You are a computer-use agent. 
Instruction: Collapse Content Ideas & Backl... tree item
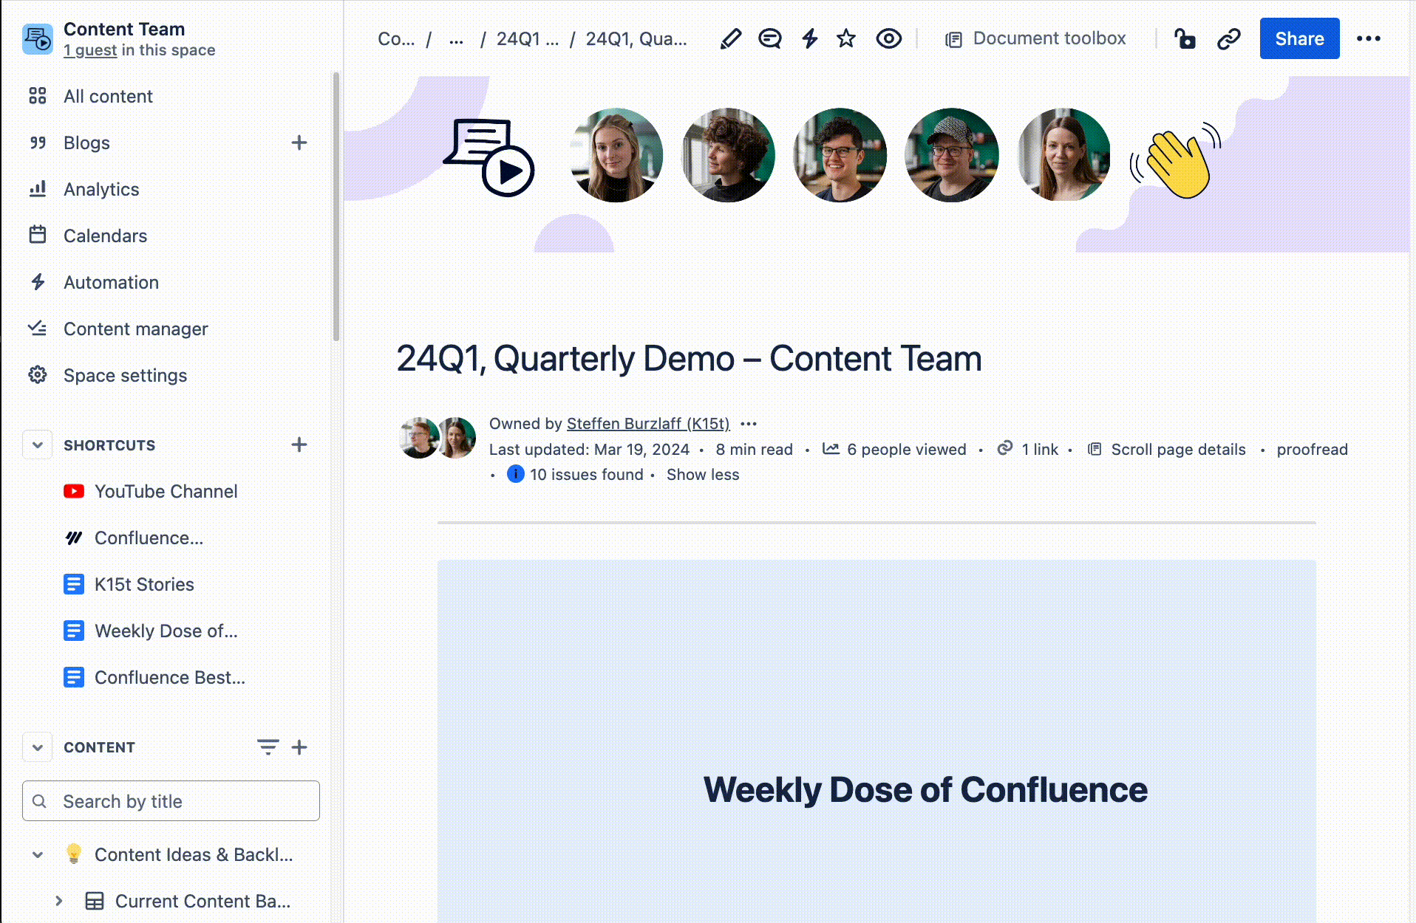38,854
